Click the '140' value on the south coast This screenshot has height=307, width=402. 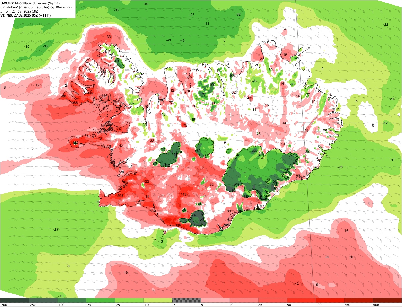coord(178,225)
